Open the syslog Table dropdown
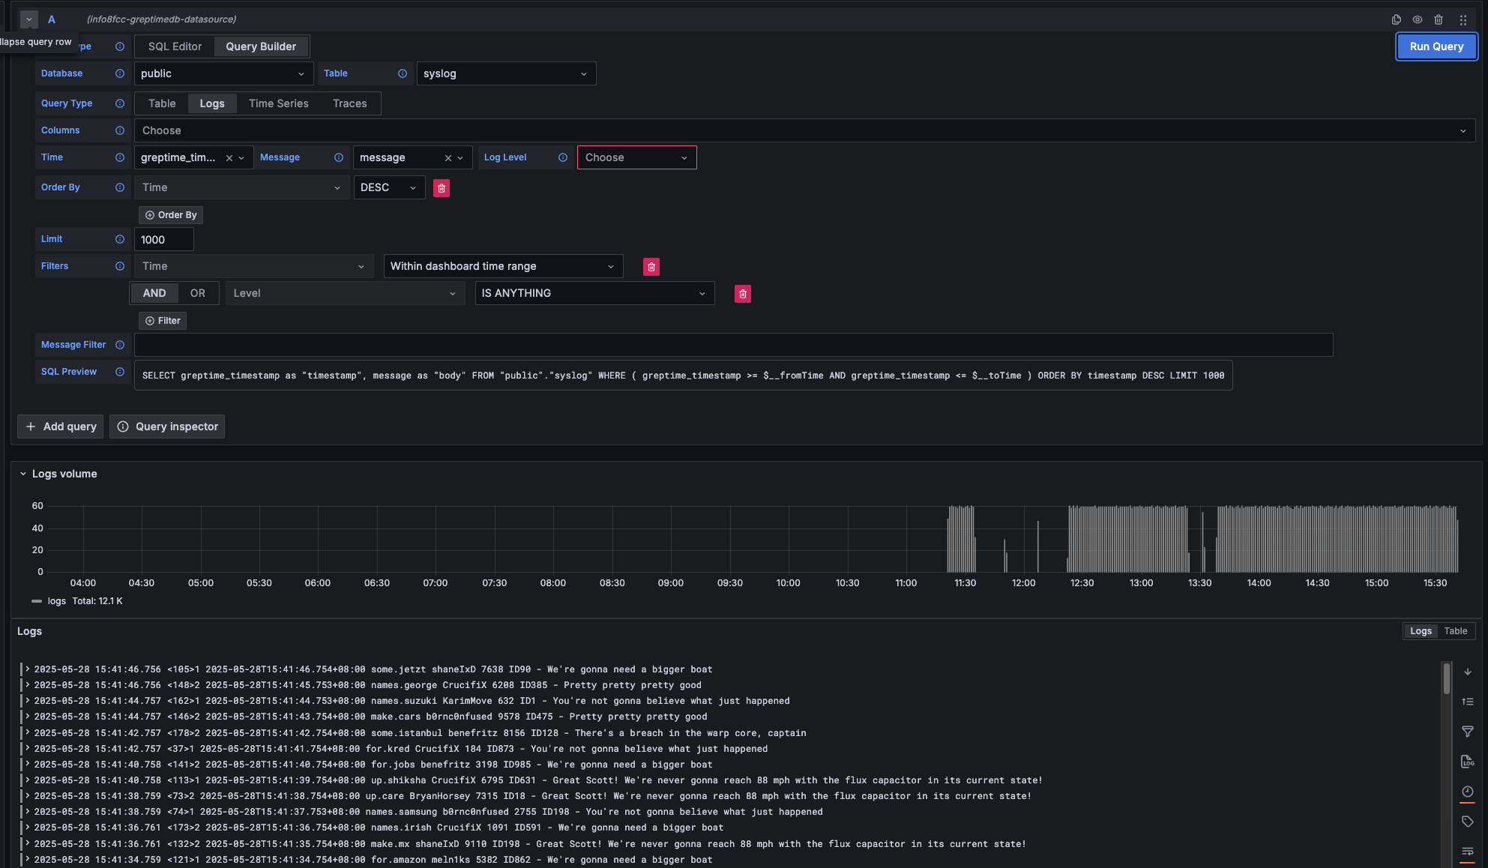 click(506, 73)
